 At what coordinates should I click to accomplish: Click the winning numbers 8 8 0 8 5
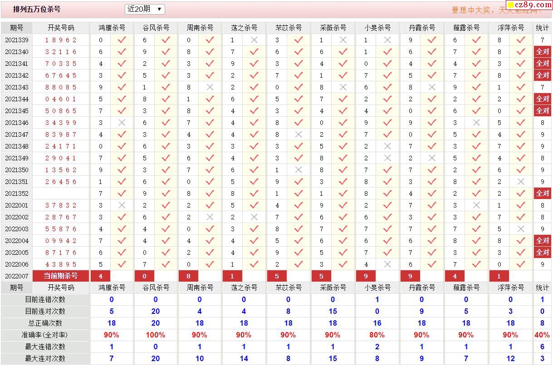click(x=61, y=87)
